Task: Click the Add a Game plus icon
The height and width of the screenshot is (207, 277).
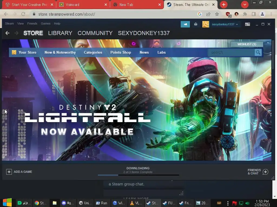Action: tap(9, 172)
